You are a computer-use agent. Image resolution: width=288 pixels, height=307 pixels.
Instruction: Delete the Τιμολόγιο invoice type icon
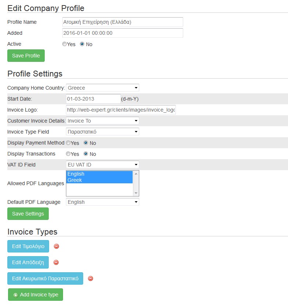coord(56,246)
